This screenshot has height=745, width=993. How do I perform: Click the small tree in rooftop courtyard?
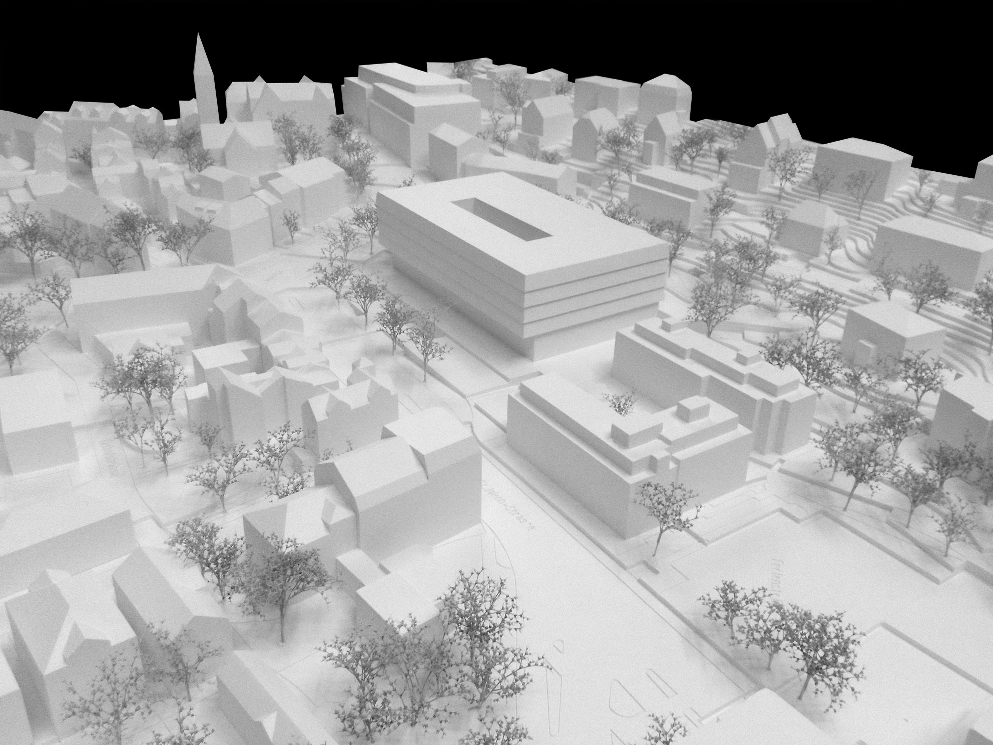[x=621, y=405]
